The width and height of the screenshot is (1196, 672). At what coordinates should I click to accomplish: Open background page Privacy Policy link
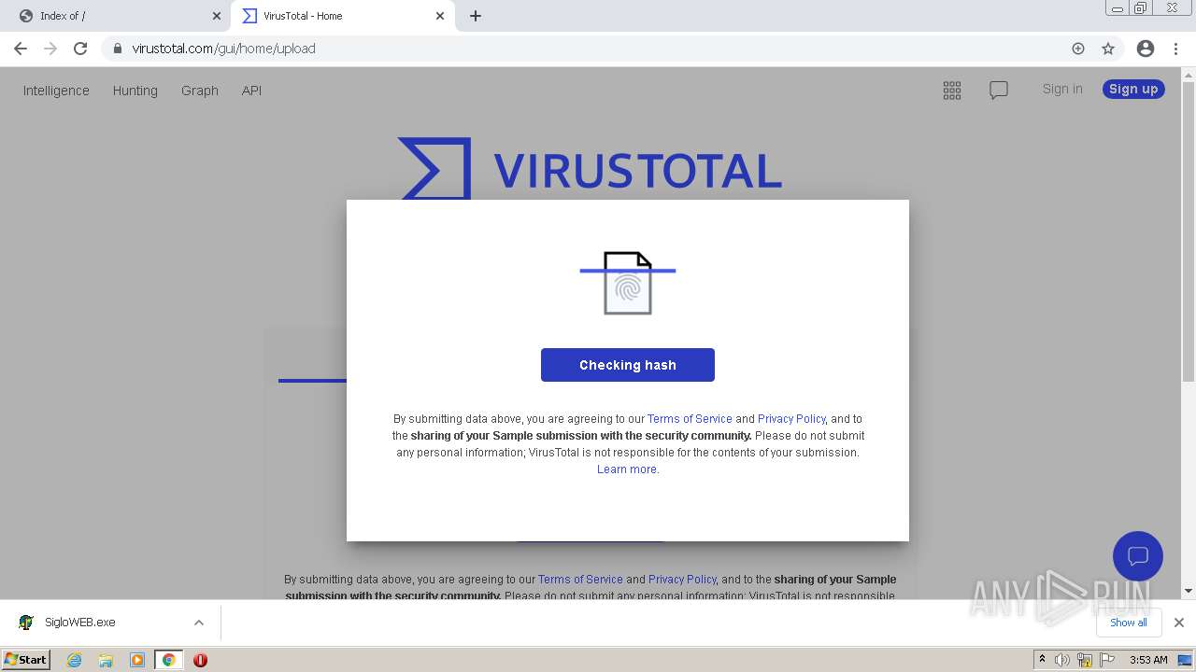pyautogui.click(x=682, y=580)
